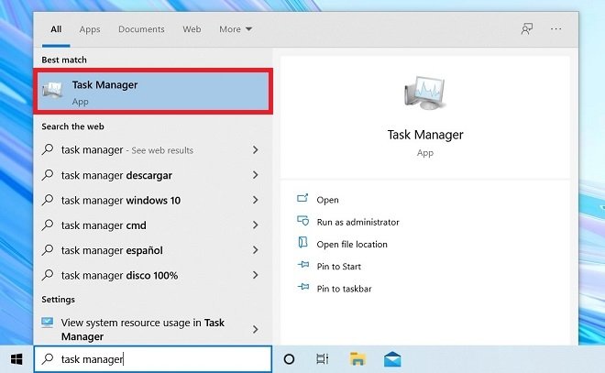The height and width of the screenshot is (373, 605).
Task: Click the Pin to taskbar pin icon
Action: (303, 287)
